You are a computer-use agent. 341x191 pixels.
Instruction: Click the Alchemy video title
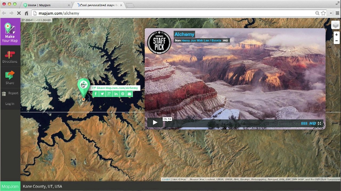(x=184, y=34)
